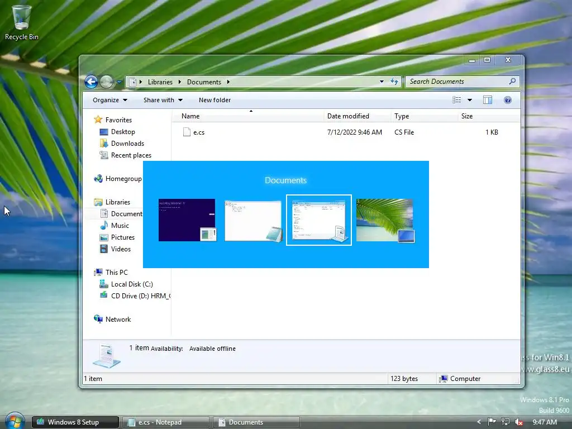Open the Pictures library

122,237
